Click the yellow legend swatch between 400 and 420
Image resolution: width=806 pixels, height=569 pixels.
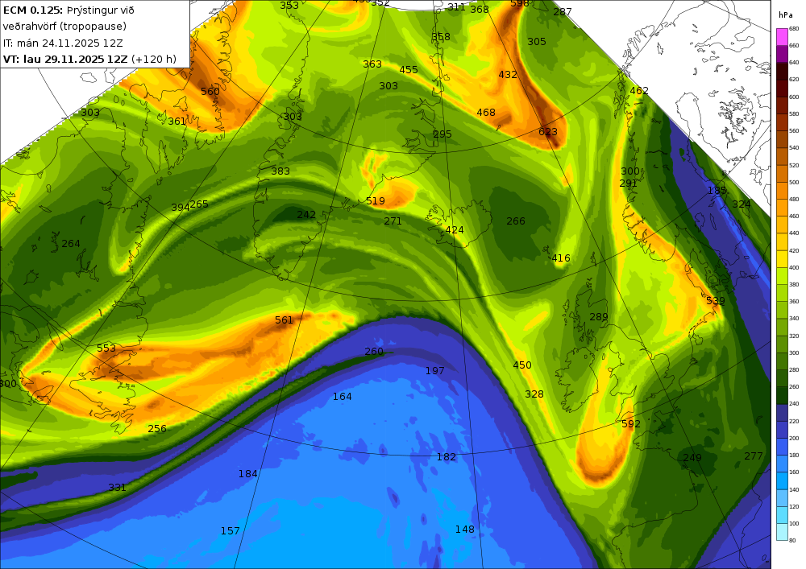point(781,258)
